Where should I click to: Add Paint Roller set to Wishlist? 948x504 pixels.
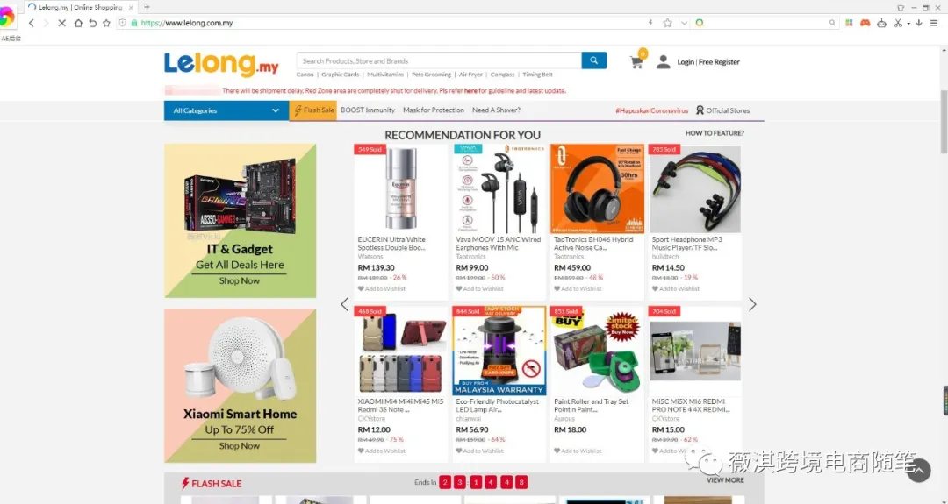pyautogui.click(x=578, y=451)
